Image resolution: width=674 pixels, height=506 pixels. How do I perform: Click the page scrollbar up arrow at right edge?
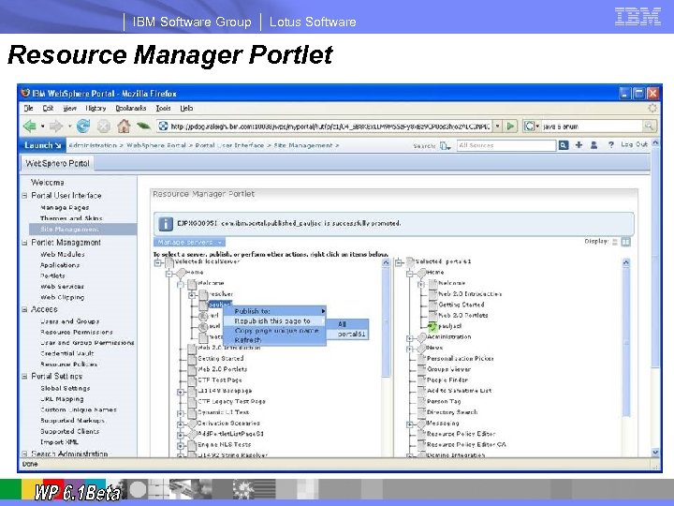click(655, 142)
